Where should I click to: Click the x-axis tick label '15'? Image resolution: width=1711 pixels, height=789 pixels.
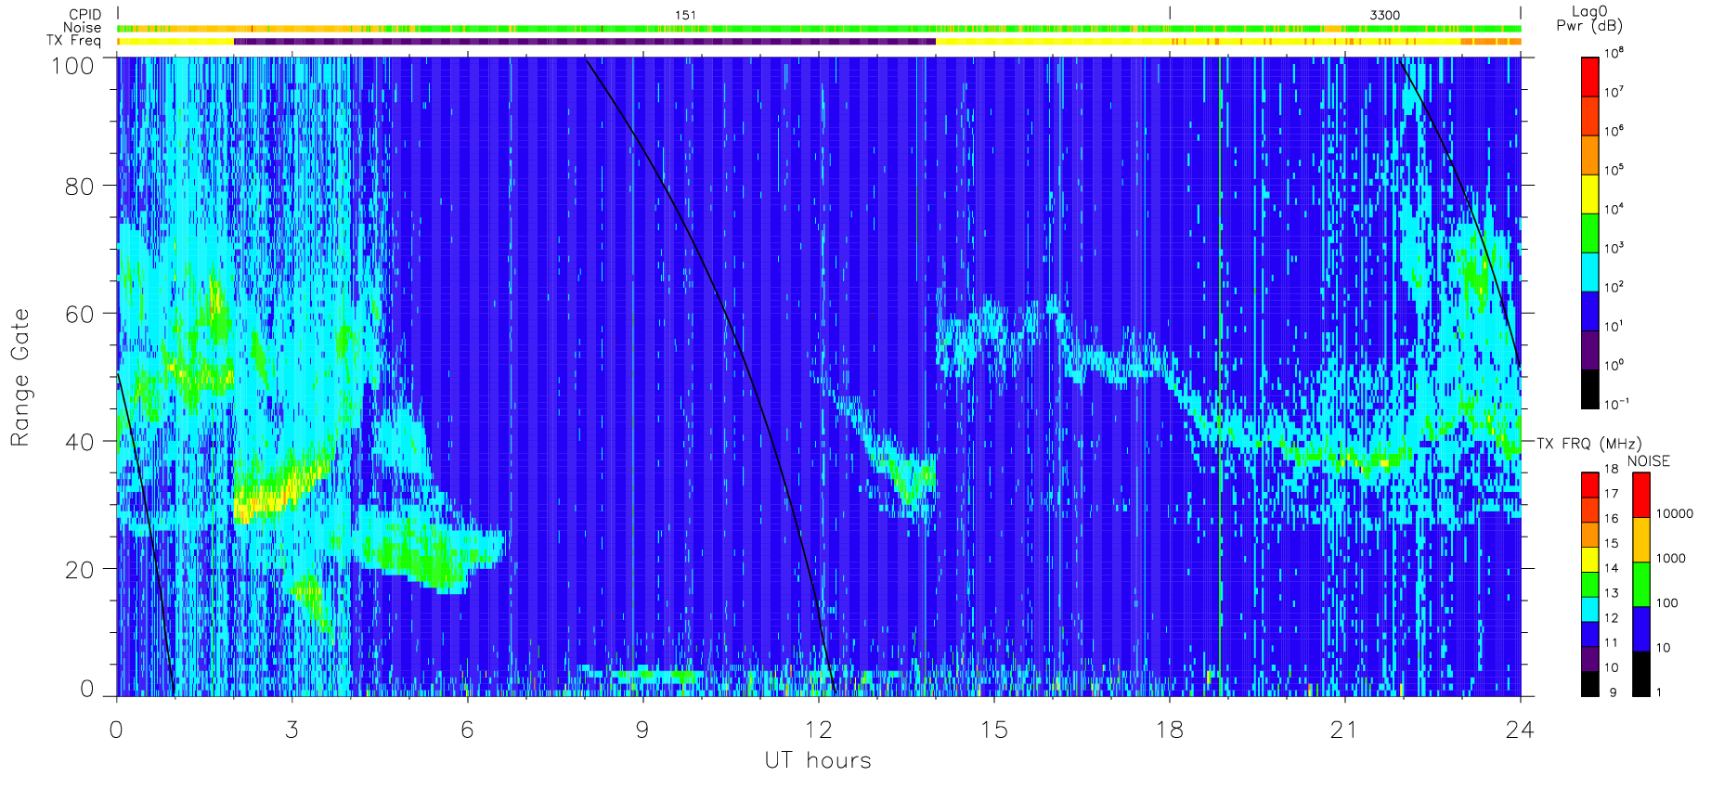point(993,730)
